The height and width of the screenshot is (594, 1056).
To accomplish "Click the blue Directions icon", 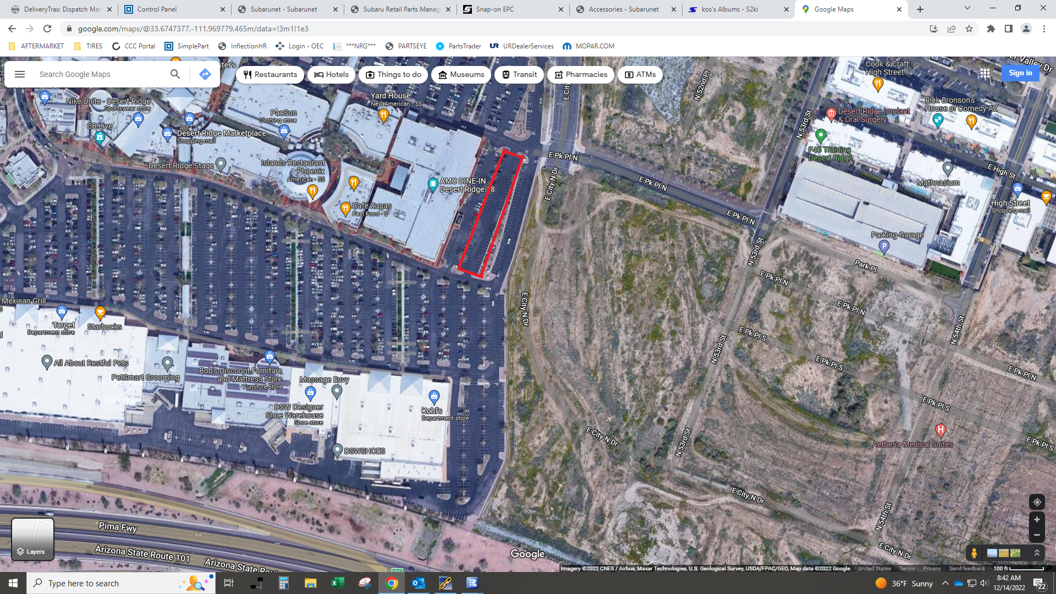I will click(x=205, y=74).
